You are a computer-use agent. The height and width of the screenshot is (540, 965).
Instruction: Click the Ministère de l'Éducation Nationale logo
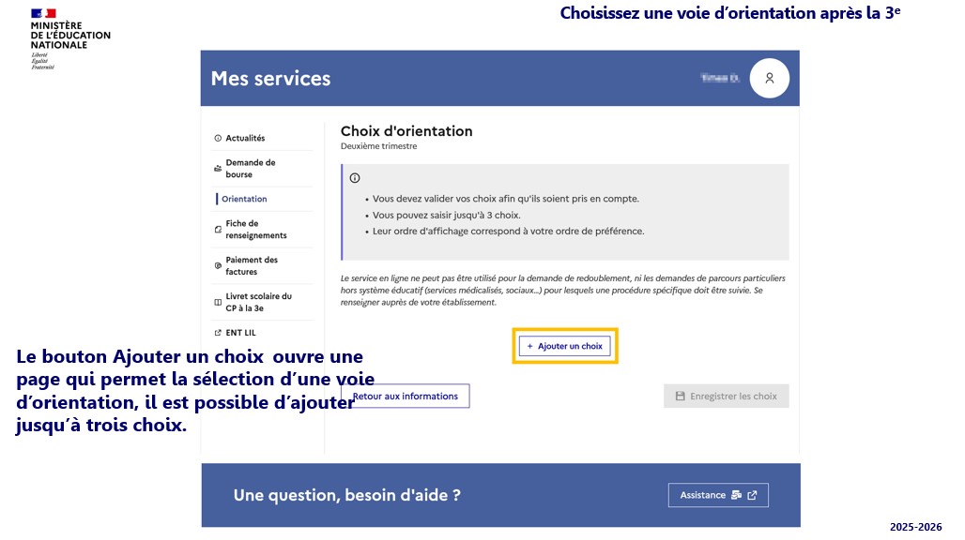click(x=70, y=37)
